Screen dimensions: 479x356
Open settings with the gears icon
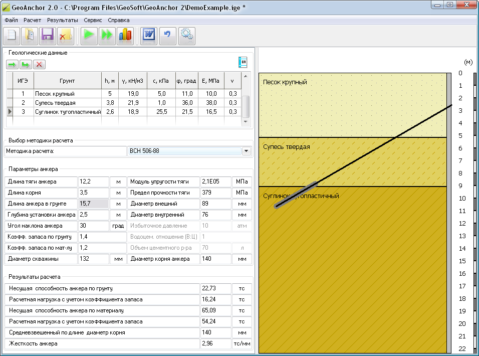(186, 36)
